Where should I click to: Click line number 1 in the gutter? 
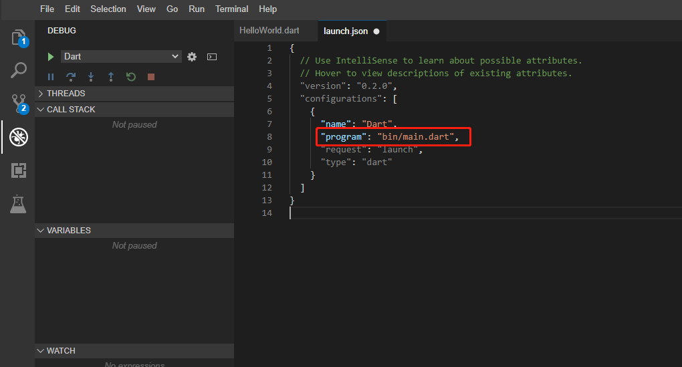[x=269, y=48]
